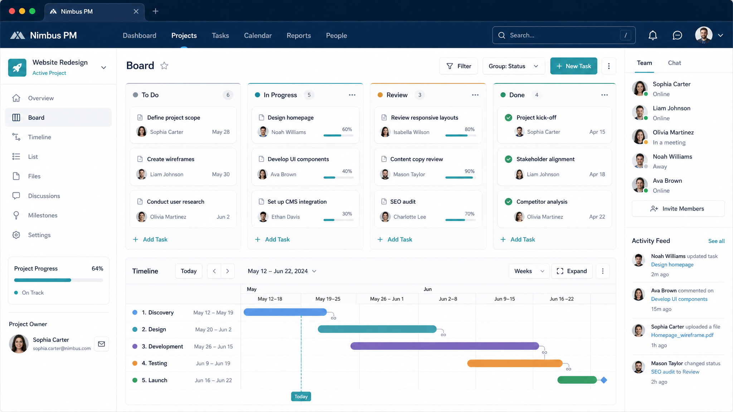733x412 pixels.
Task: Open the timeline date range dropdown
Action: pos(282,271)
